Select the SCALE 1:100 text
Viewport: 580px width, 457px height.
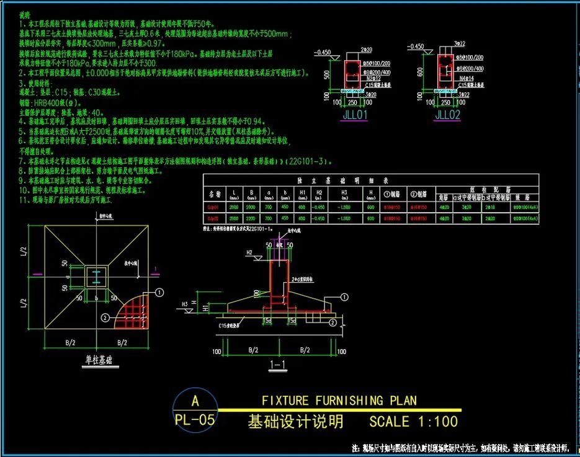point(413,422)
